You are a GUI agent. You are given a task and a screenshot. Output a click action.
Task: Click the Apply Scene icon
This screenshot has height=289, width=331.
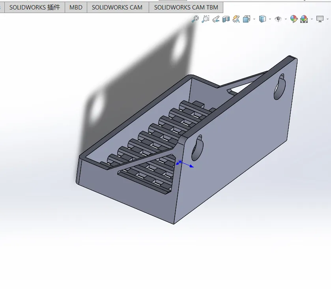(x=304, y=19)
